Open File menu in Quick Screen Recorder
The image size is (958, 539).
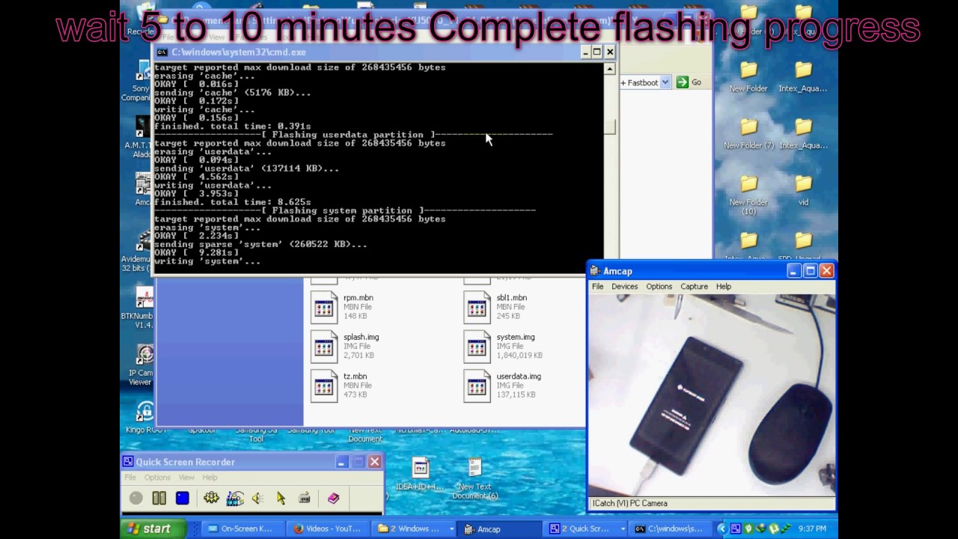pyautogui.click(x=130, y=478)
